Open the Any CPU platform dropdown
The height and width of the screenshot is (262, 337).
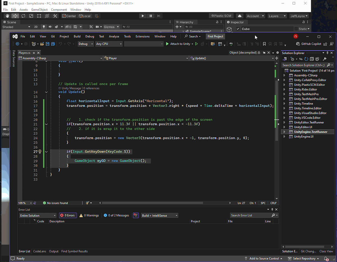pyautogui.click(x=109, y=44)
